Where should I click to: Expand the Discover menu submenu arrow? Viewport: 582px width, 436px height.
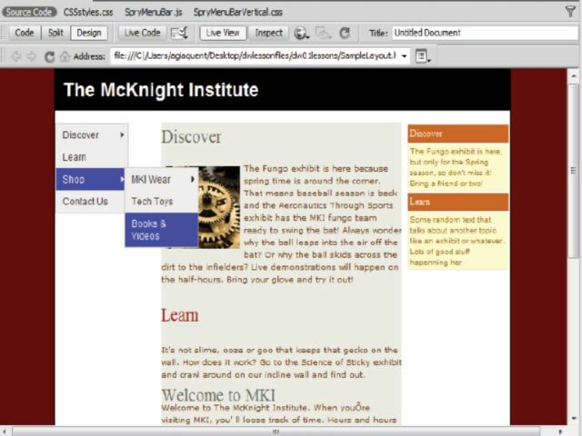pos(122,135)
